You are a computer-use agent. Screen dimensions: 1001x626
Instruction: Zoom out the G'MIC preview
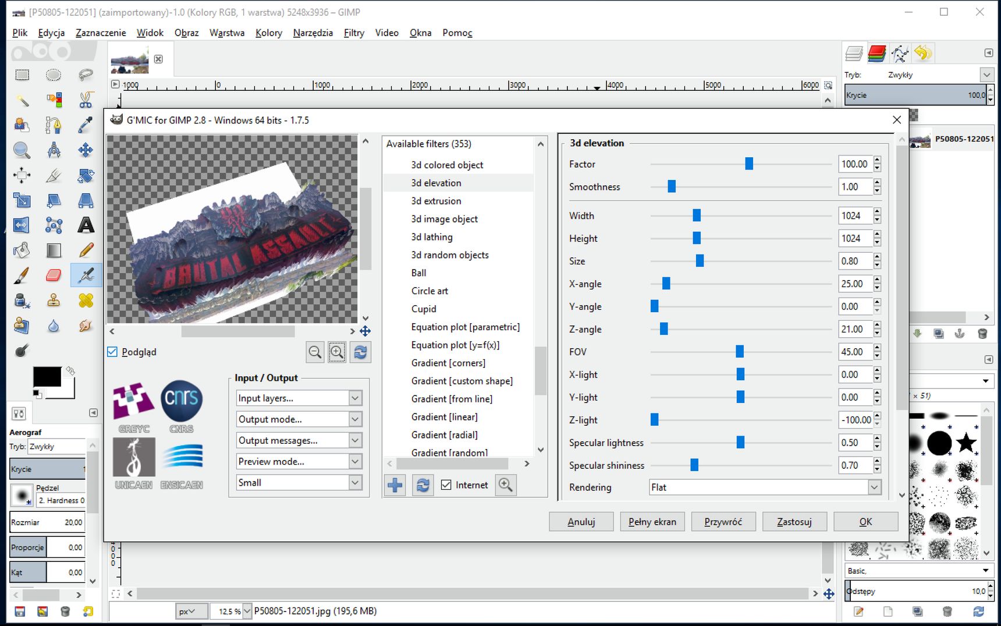coord(315,352)
